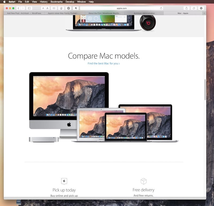Go back with the Safari back arrow
The width and height of the screenshot is (214, 206).
pos(18,8)
